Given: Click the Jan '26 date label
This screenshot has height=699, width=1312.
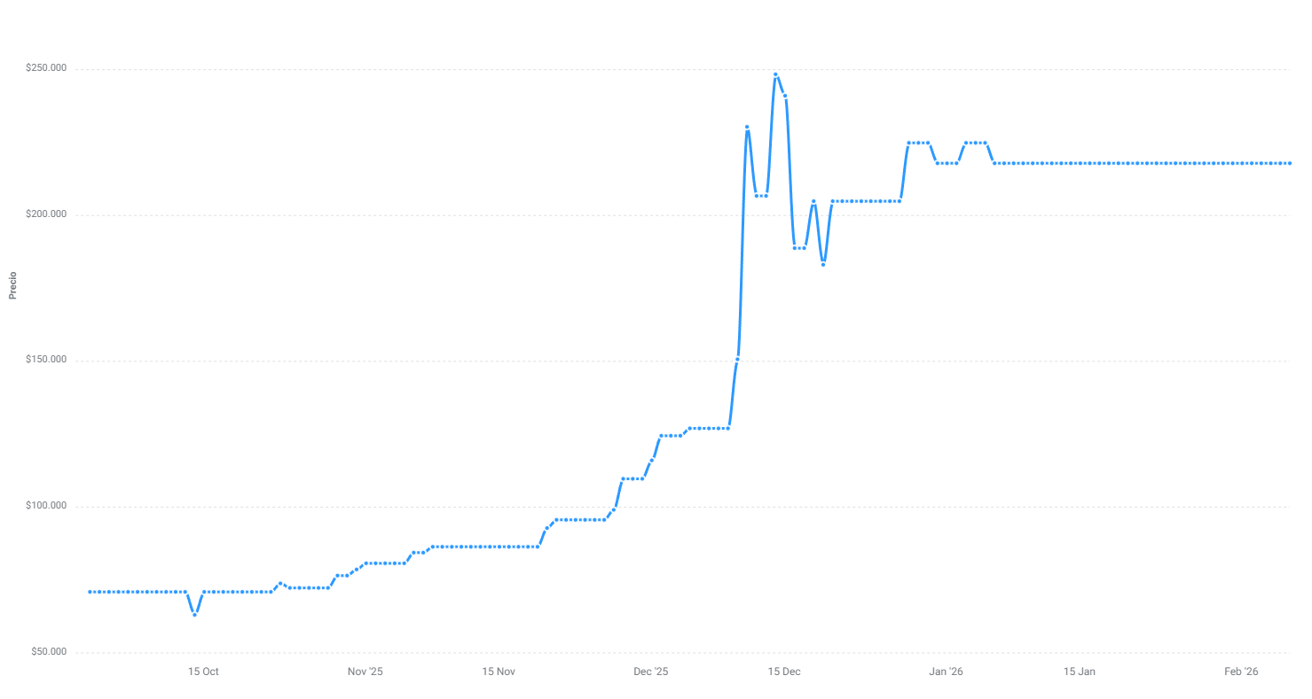Looking at the screenshot, I should point(946,672).
